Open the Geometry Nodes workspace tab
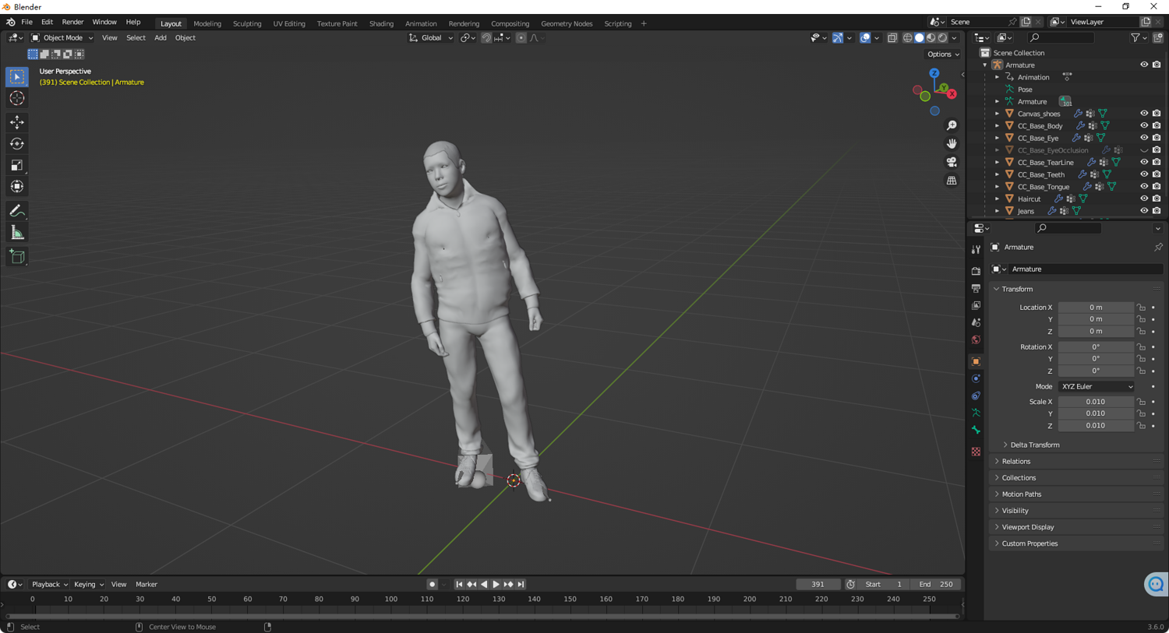The width and height of the screenshot is (1169, 633). click(567, 23)
